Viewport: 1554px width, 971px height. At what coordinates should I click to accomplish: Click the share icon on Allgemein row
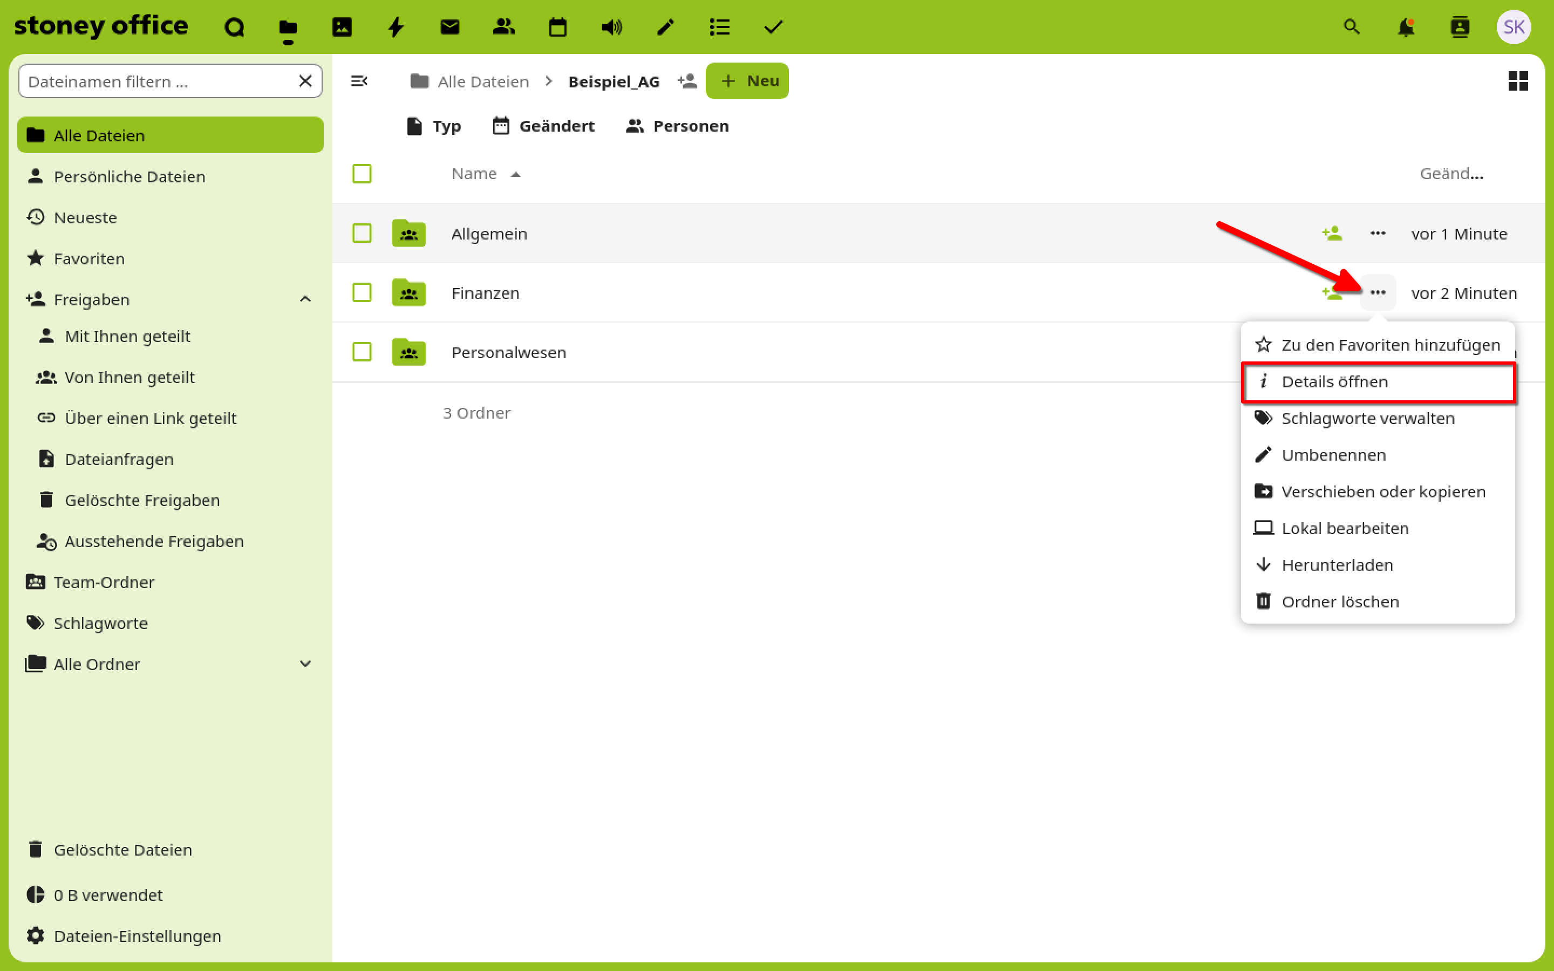(1332, 233)
